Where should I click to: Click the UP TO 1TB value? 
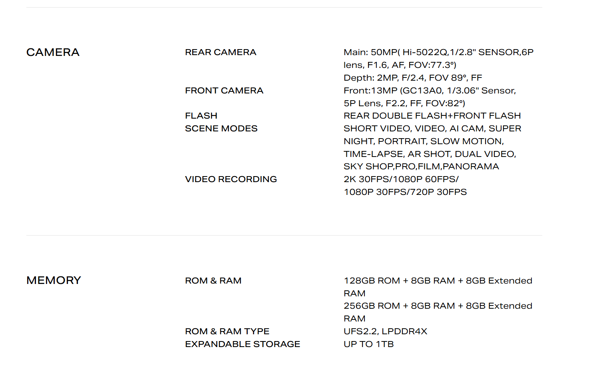368,344
